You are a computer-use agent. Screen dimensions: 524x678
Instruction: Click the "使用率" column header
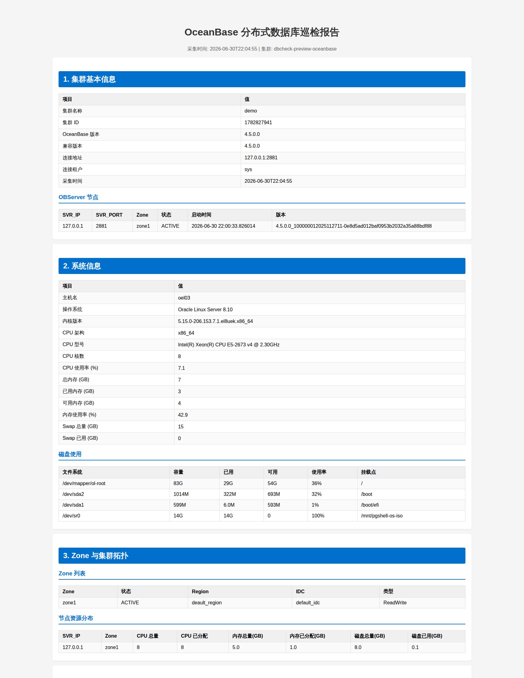pos(319,472)
